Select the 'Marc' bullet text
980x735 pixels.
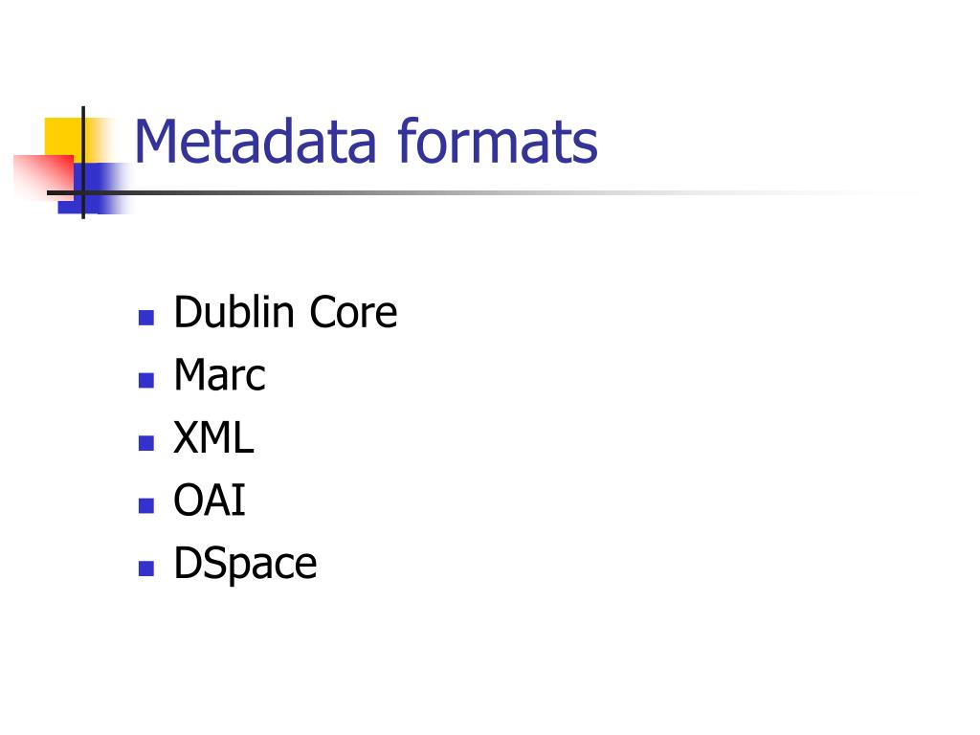tap(220, 374)
